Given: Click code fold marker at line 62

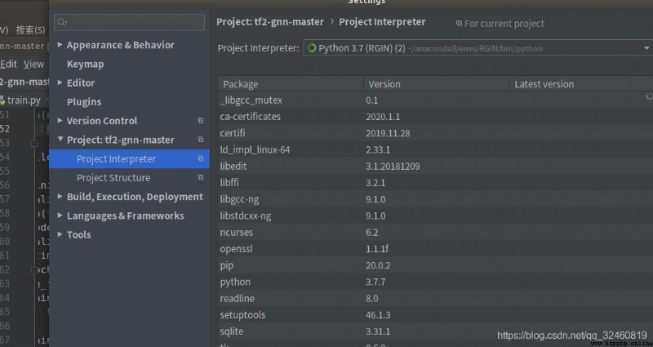Looking at the screenshot, I should pyautogui.click(x=34, y=270).
